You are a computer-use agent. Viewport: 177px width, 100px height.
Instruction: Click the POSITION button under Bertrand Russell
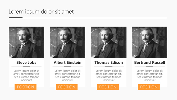[149, 87]
